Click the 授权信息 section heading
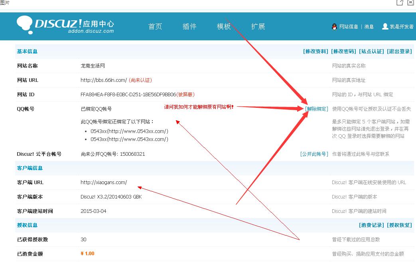416x262 pixels. 28,225
